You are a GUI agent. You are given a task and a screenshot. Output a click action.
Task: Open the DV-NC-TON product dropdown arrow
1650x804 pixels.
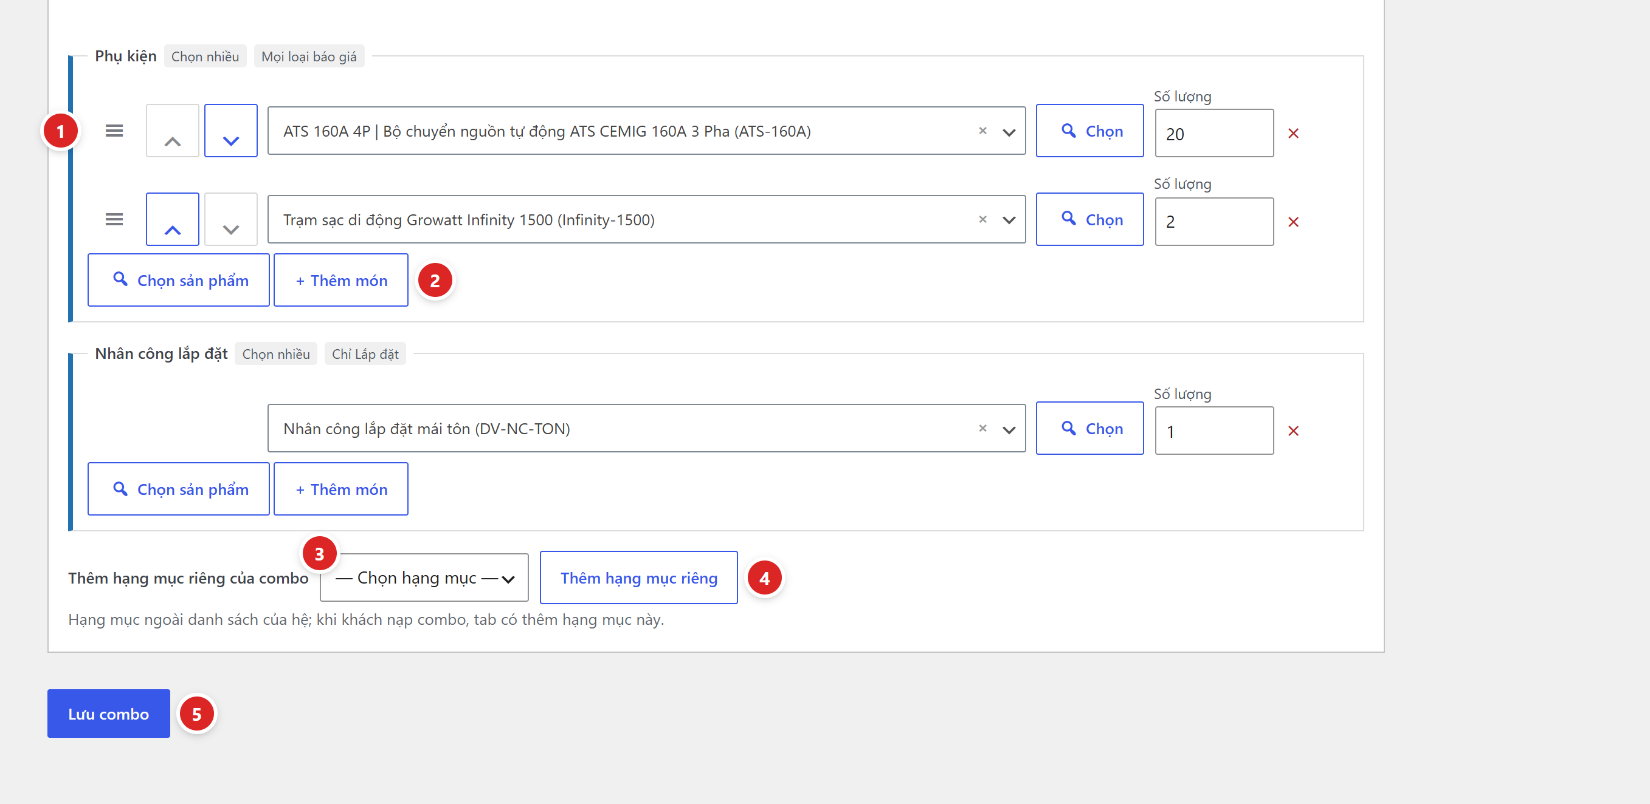1009,430
